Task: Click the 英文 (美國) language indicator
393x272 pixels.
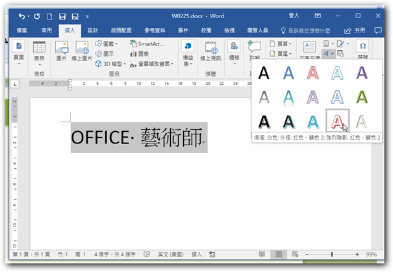Action: tap(171, 254)
